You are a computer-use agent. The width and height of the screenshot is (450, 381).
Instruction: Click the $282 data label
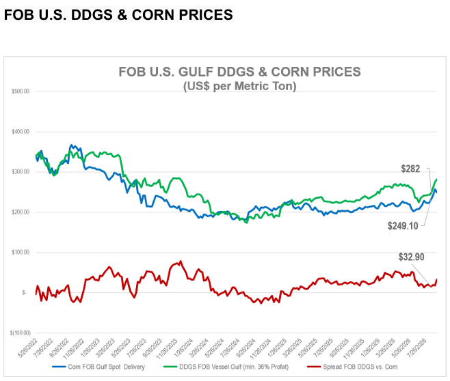[x=410, y=169]
